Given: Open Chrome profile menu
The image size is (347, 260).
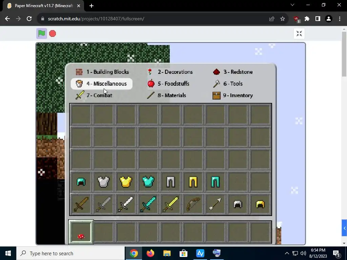Looking at the screenshot, I should coord(329,19).
